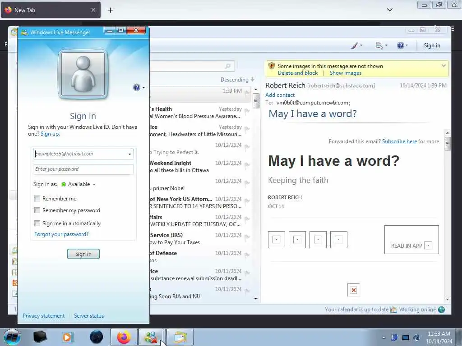Click Show images link
462x346 pixels.
point(345,73)
